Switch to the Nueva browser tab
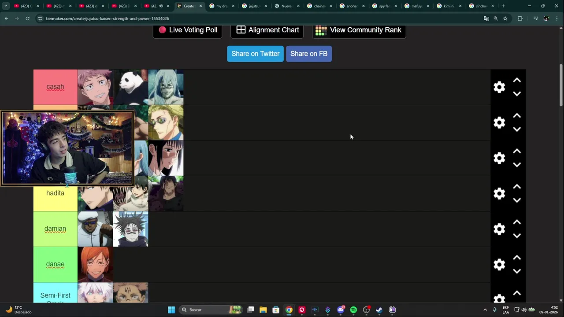The width and height of the screenshot is (564, 317). (286, 6)
